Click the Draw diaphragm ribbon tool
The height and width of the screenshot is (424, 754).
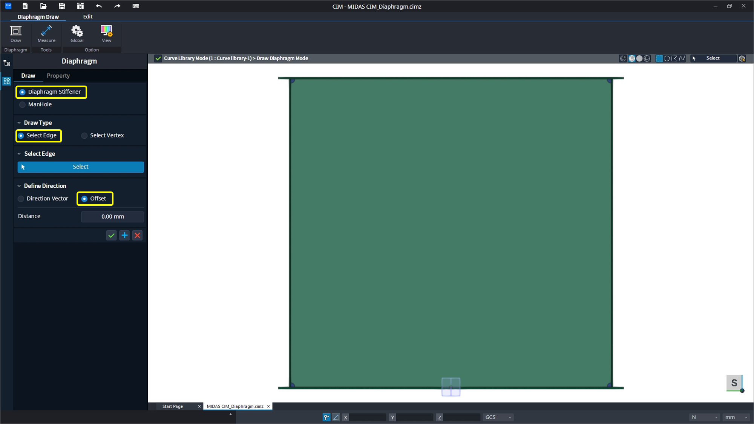tap(16, 34)
